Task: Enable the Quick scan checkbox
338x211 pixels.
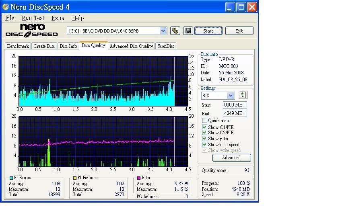Action: pyautogui.click(x=204, y=120)
